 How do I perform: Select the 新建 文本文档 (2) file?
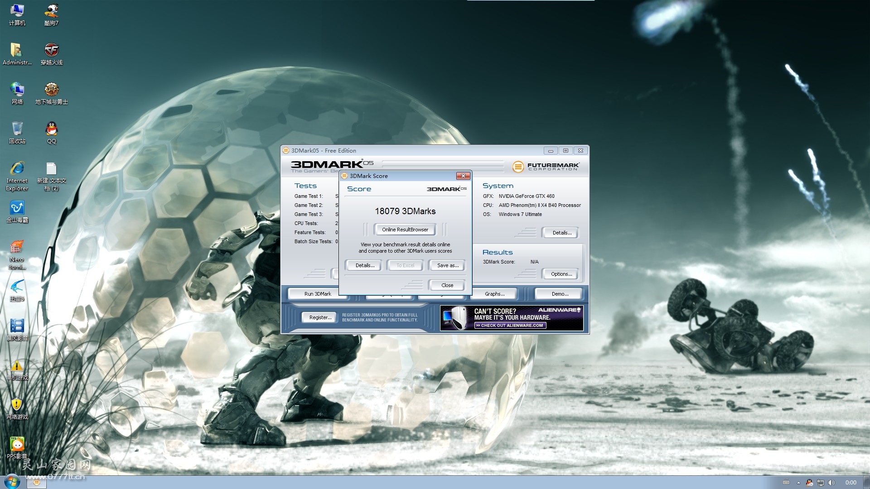(x=52, y=176)
